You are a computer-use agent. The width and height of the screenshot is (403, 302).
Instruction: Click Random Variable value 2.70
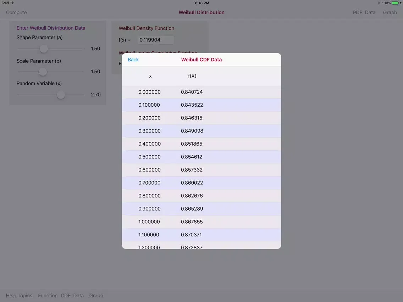tap(96, 95)
